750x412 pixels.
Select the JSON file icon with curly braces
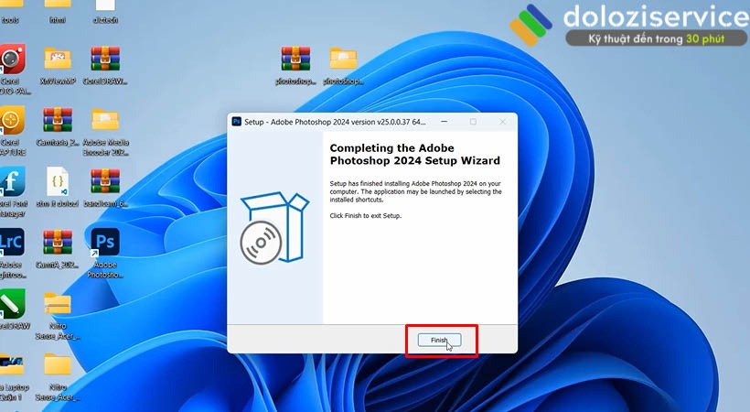(x=58, y=181)
